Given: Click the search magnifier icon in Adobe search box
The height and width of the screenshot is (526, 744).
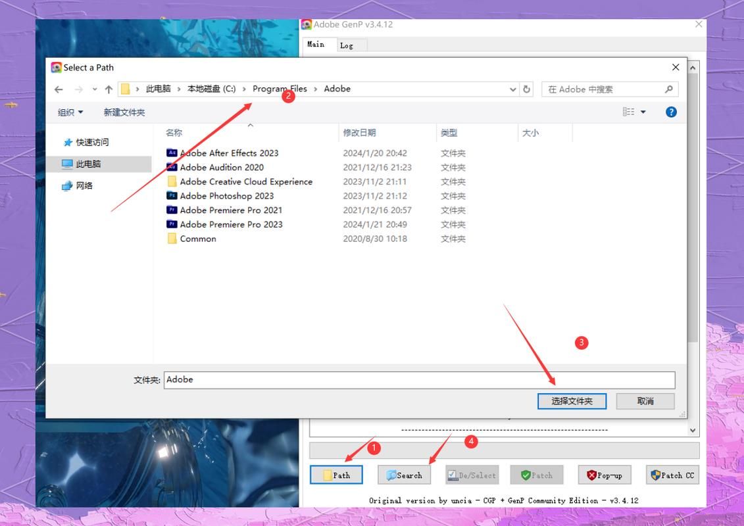Looking at the screenshot, I should (669, 89).
